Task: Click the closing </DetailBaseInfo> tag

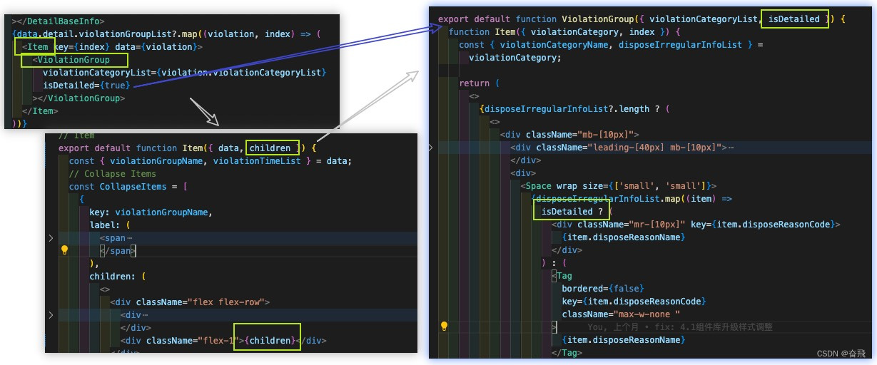Action: pyautogui.click(x=59, y=21)
